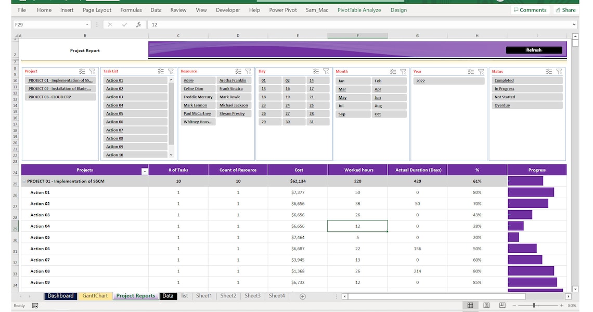Switch to Page Layout view in status bar
This screenshot has width=593, height=312.
[486, 305]
